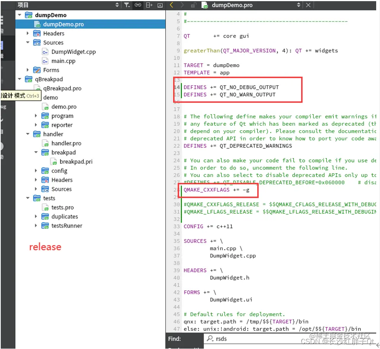This screenshot has height=349, width=380.
Task: Select handler.pro file
Action: coord(66,143)
